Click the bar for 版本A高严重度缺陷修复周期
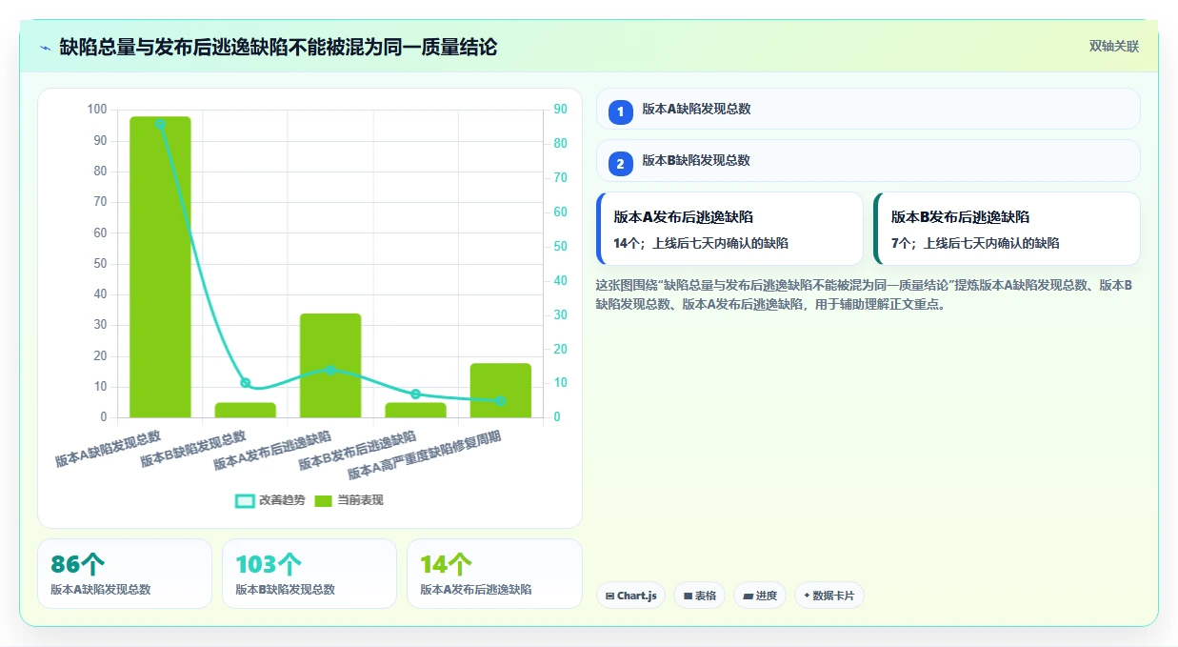 tap(501, 391)
